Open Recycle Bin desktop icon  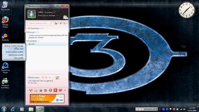click(5, 6)
